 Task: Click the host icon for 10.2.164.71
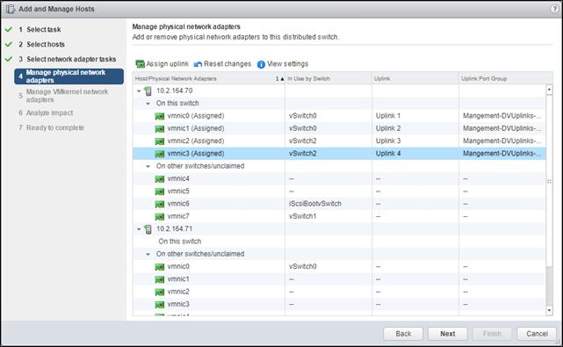148,229
